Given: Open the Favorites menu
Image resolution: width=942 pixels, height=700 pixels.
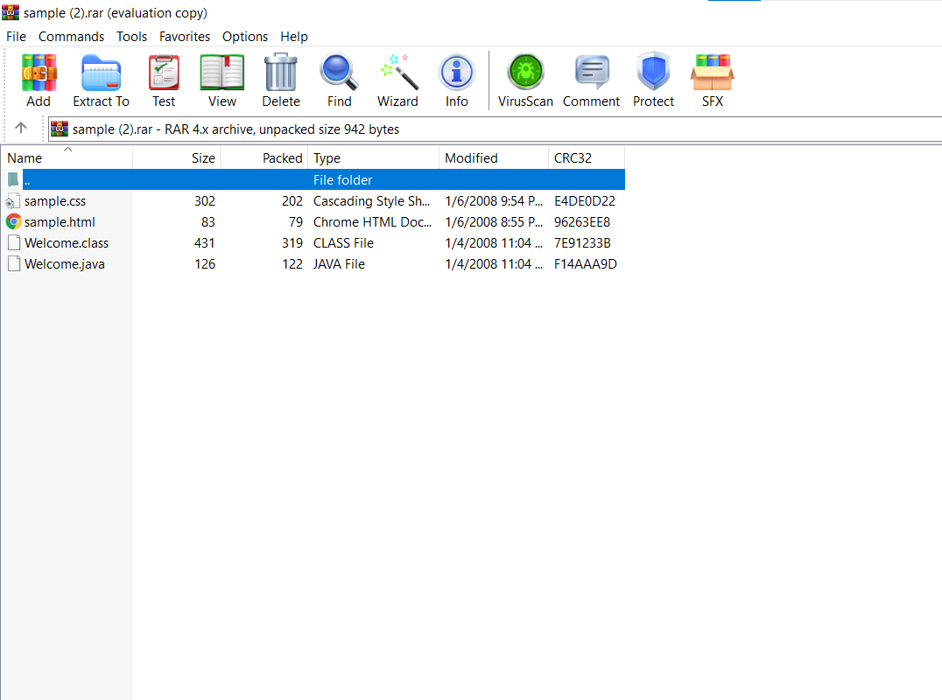Looking at the screenshot, I should coord(184,37).
